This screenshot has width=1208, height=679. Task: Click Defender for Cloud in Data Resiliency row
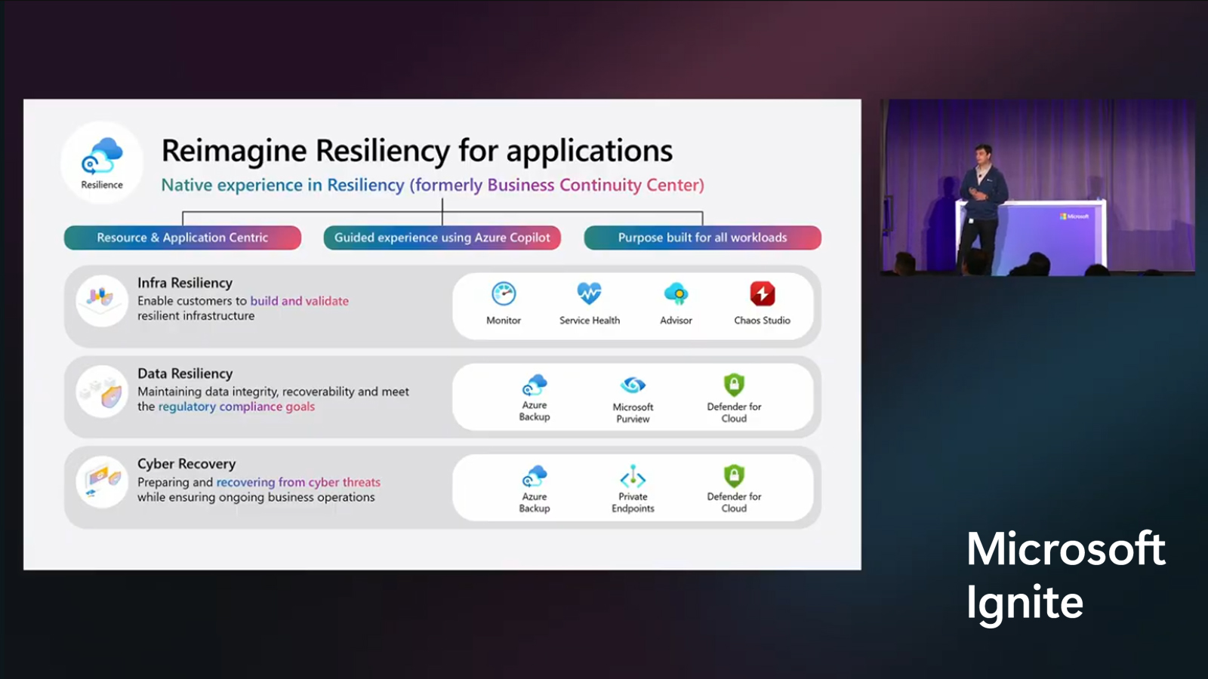734,386
